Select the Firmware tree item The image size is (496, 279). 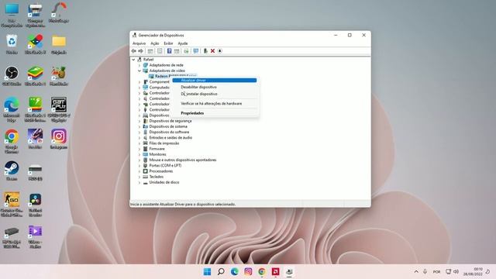point(157,149)
